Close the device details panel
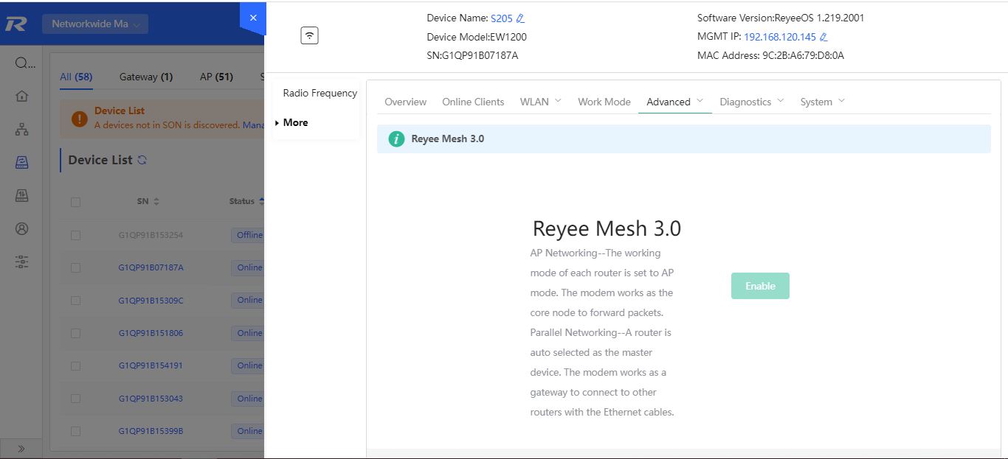This screenshot has height=459, width=1008. click(253, 18)
